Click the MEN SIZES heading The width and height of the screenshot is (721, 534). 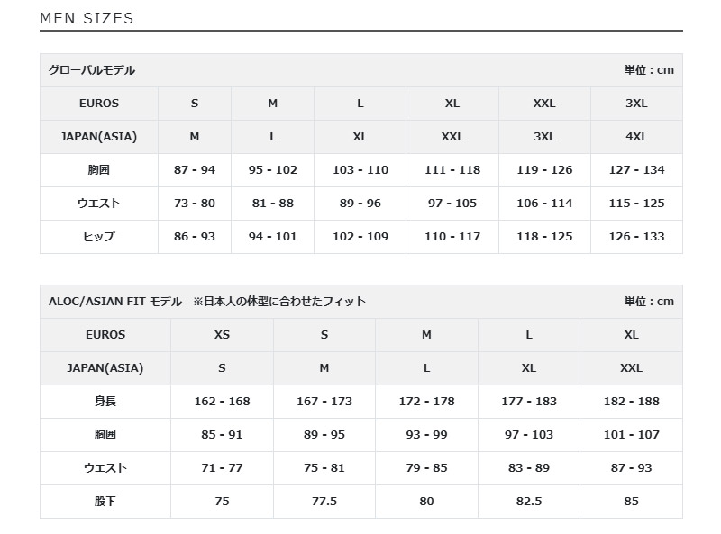pos(87,18)
